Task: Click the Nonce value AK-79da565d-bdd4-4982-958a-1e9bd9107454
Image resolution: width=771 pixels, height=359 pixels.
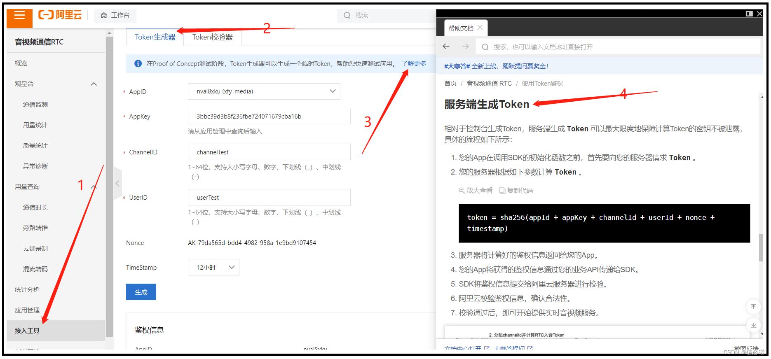Action: click(x=252, y=243)
